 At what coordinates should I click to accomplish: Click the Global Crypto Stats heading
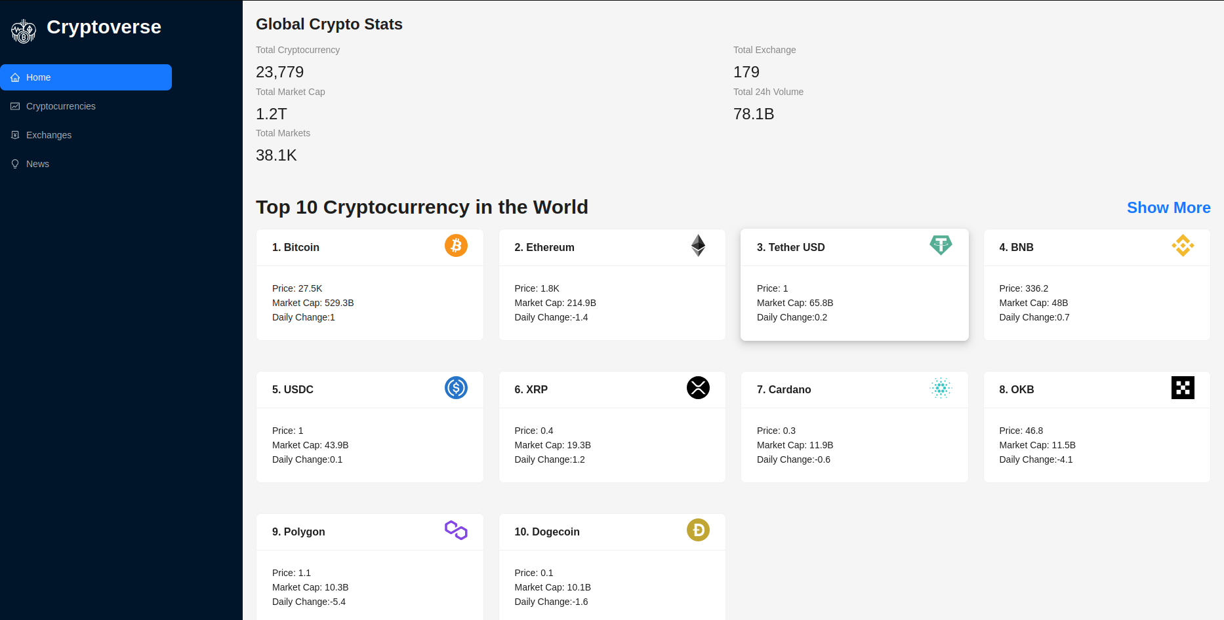[329, 24]
